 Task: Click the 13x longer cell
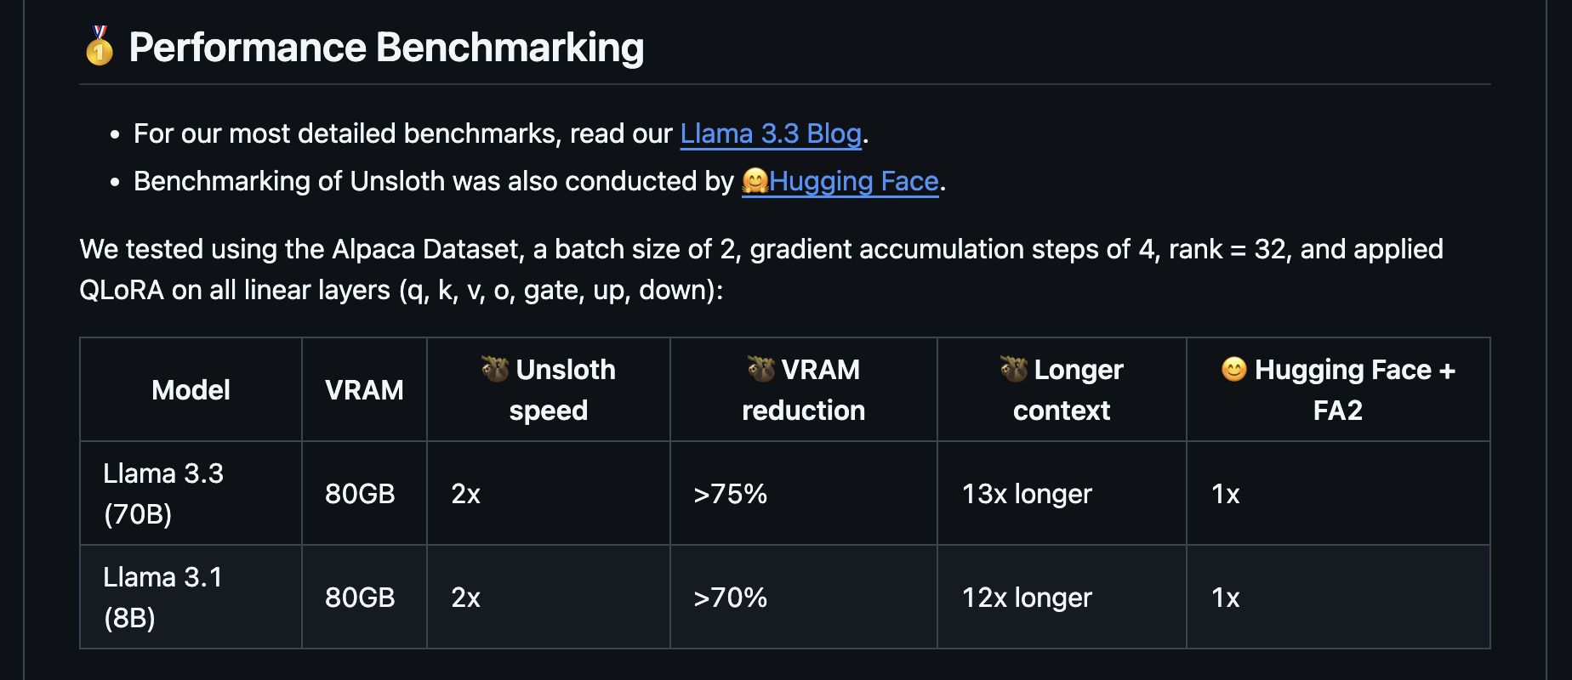point(1062,493)
